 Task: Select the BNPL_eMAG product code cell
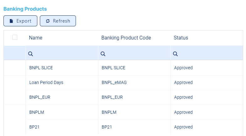pos(114,83)
